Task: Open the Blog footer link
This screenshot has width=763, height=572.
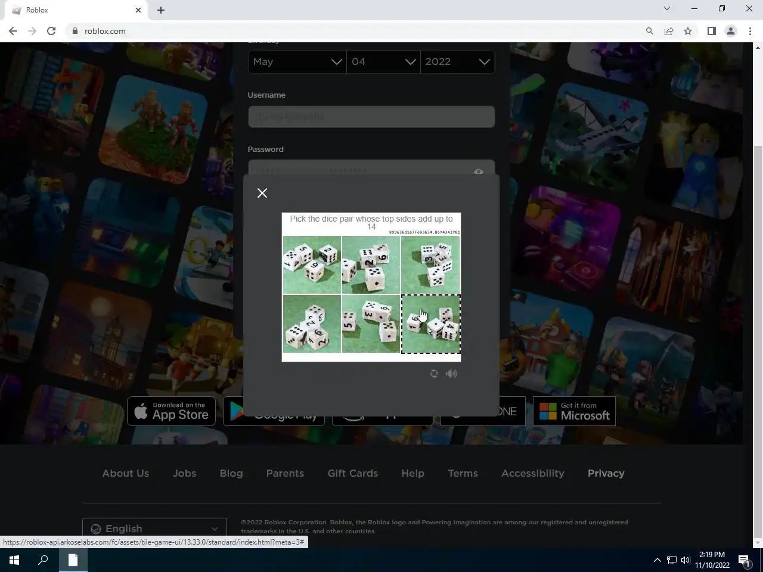Action: pyautogui.click(x=231, y=473)
